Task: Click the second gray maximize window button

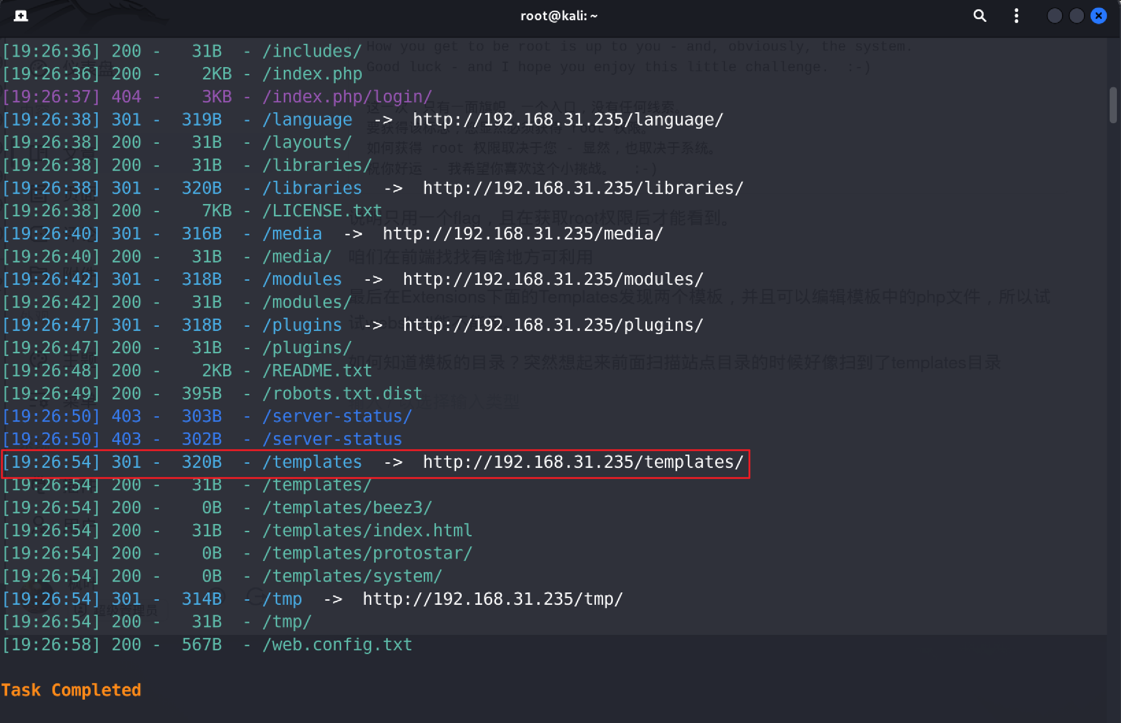Action: pyautogui.click(x=1076, y=16)
